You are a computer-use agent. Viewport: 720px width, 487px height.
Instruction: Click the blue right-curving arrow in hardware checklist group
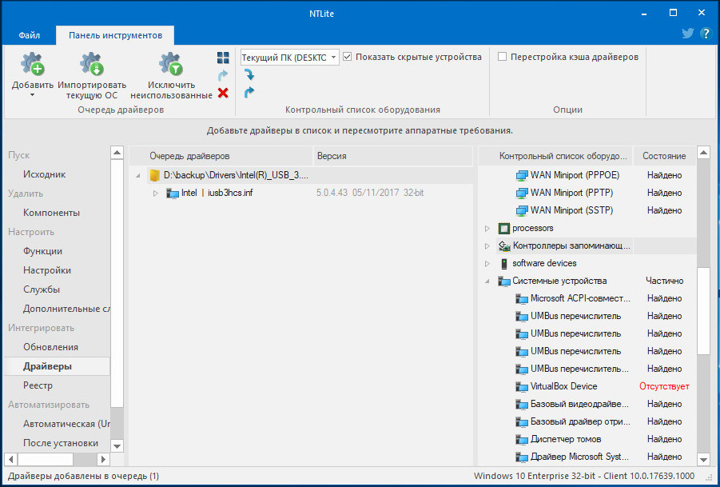click(249, 93)
